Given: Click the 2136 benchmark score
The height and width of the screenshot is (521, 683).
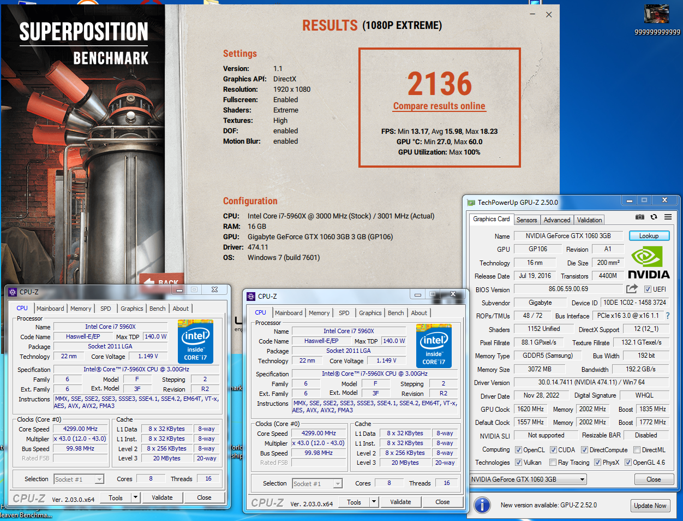Looking at the screenshot, I should tap(439, 84).
